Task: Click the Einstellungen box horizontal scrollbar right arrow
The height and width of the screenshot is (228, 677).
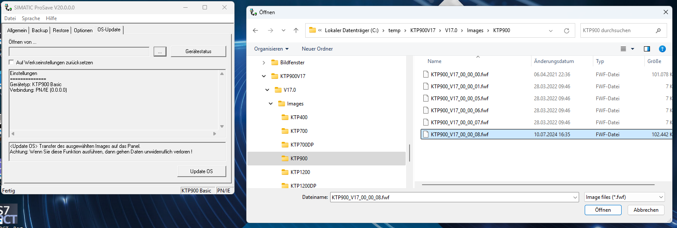Action: pyautogui.click(x=215, y=134)
